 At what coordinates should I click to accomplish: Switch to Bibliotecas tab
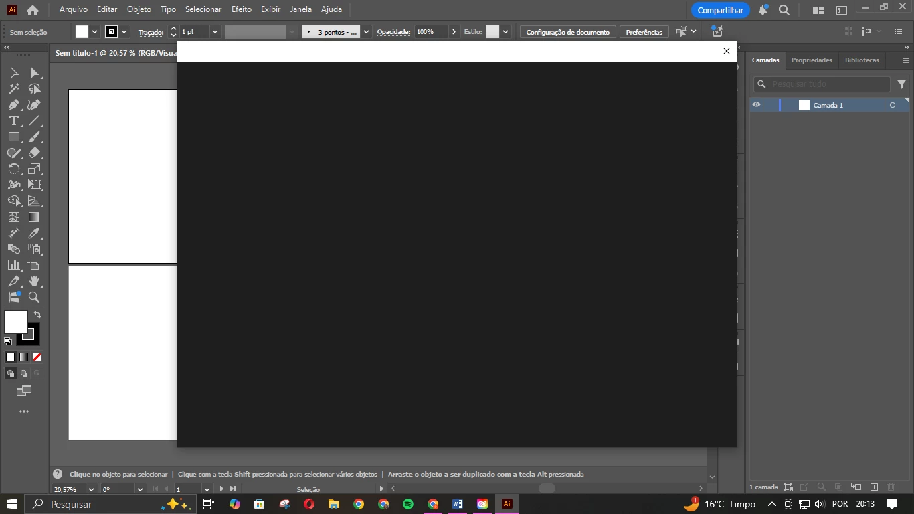coord(862,60)
